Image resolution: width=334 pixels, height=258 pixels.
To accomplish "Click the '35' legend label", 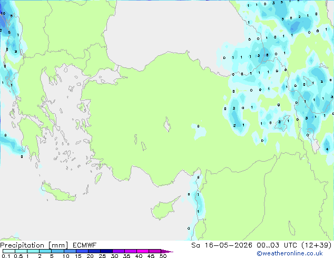I will tap(126, 256).
